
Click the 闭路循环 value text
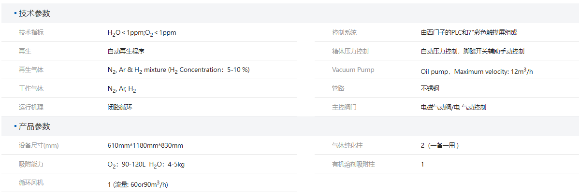coord(120,107)
